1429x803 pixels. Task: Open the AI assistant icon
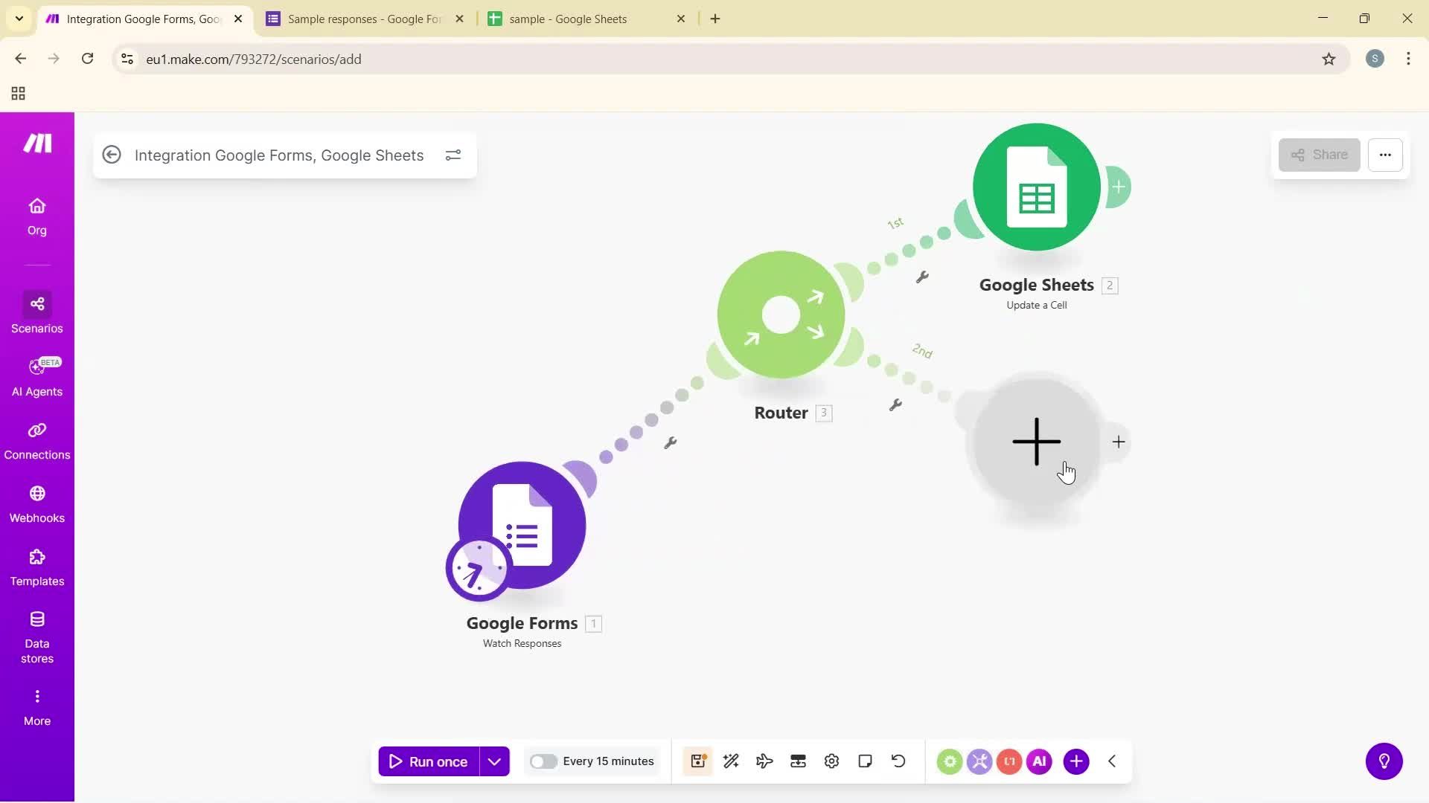[x=1039, y=761]
